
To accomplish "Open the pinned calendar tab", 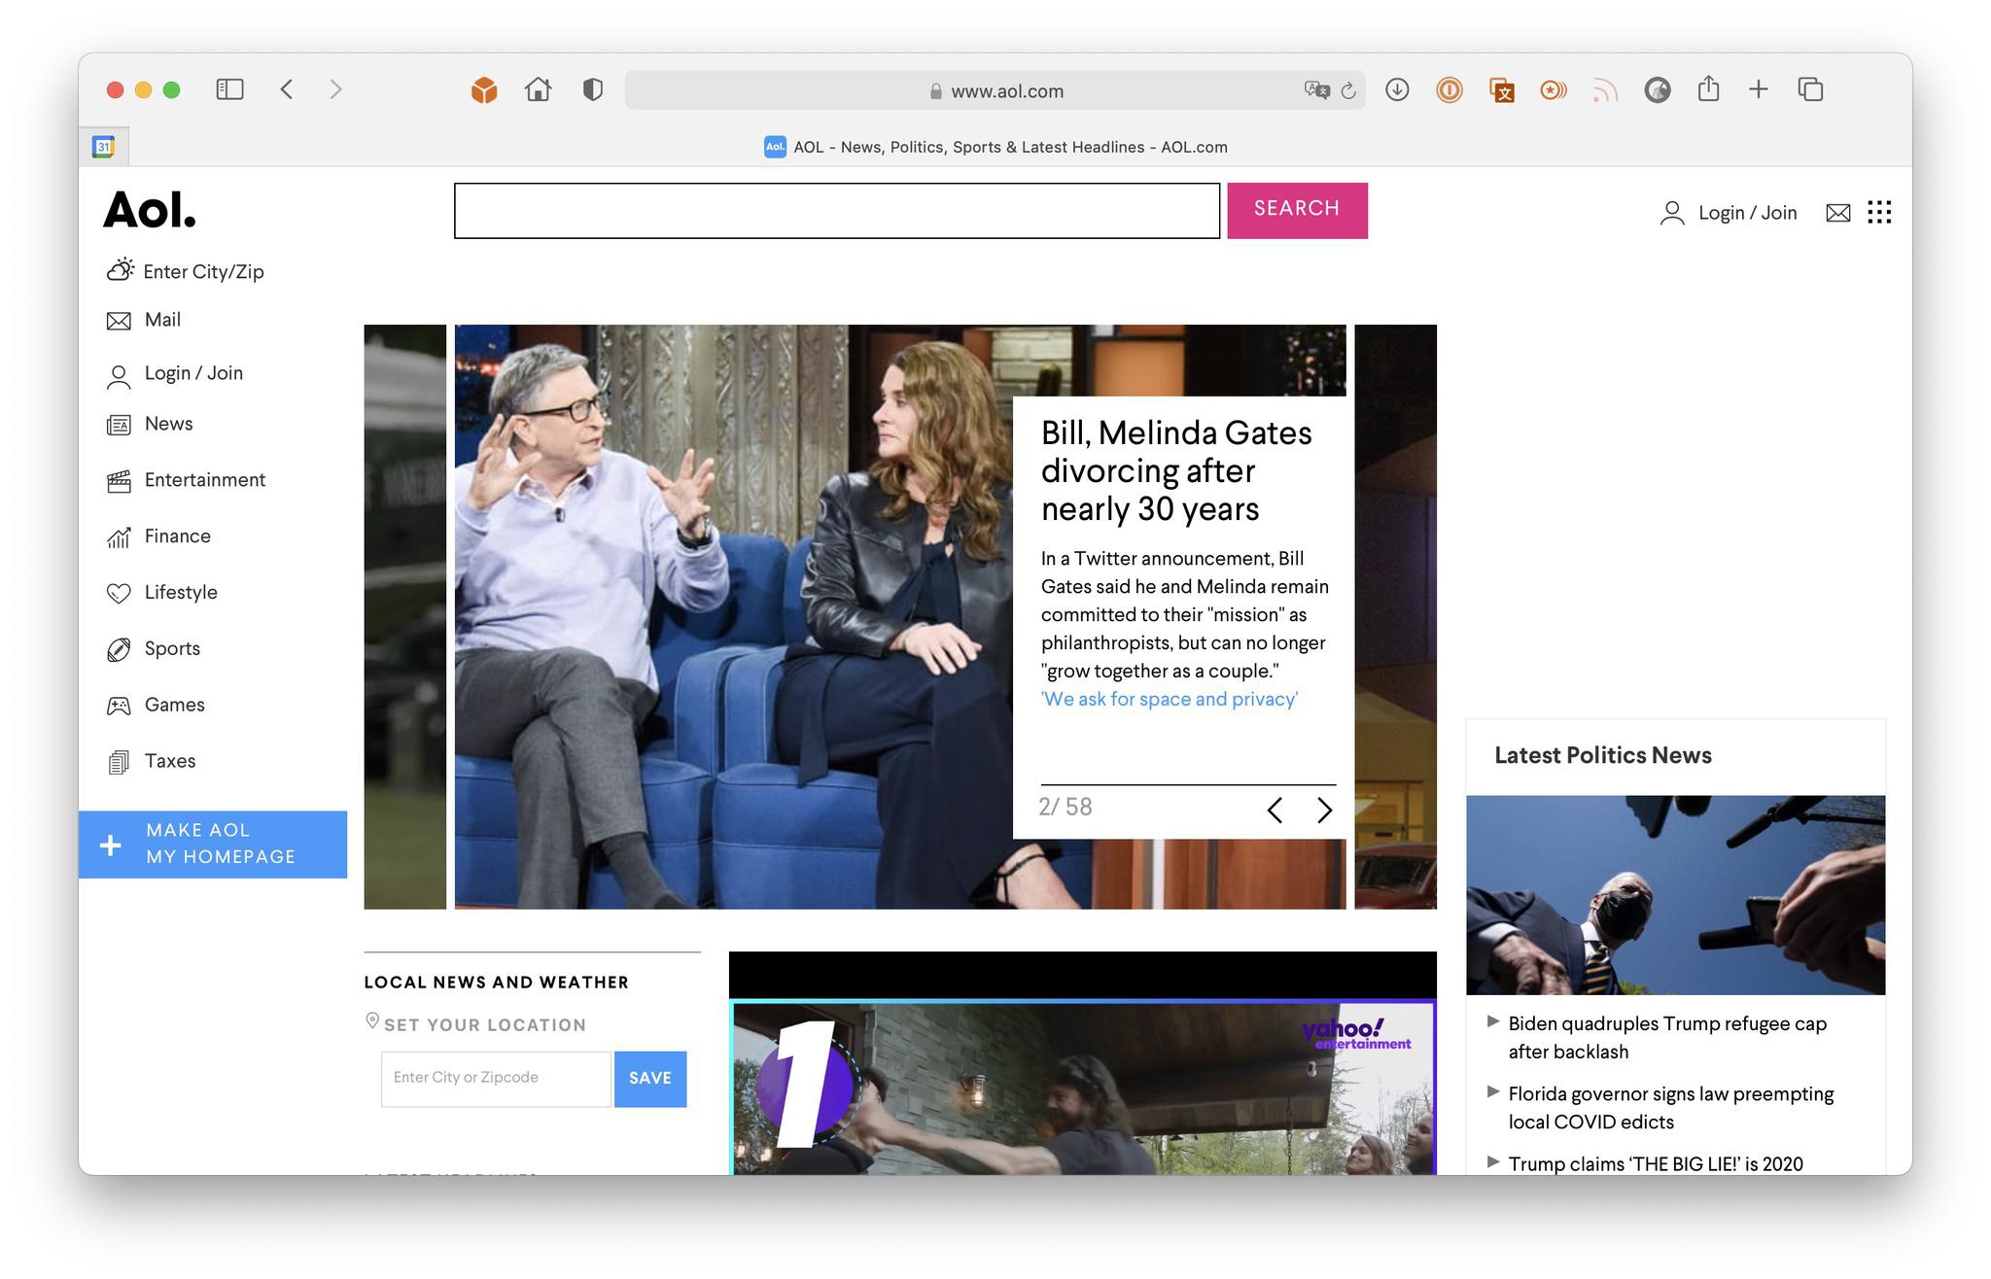I will [103, 147].
